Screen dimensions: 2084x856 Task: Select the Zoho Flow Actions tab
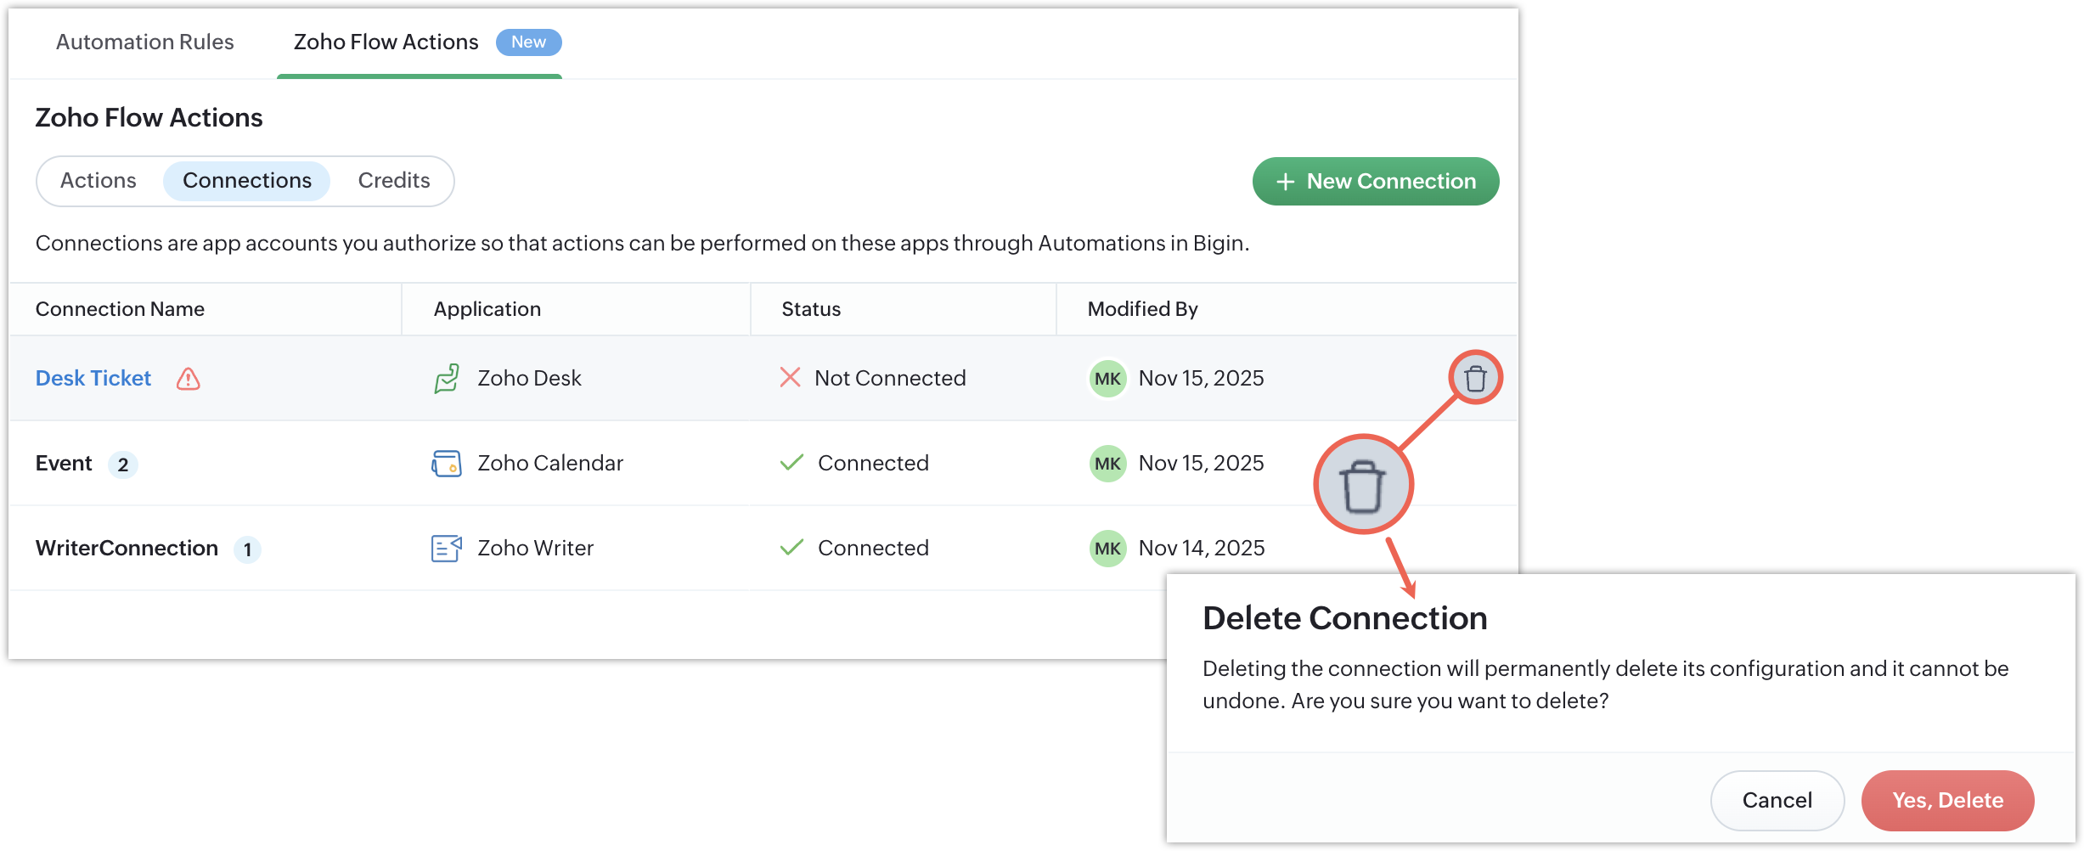click(386, 42)
